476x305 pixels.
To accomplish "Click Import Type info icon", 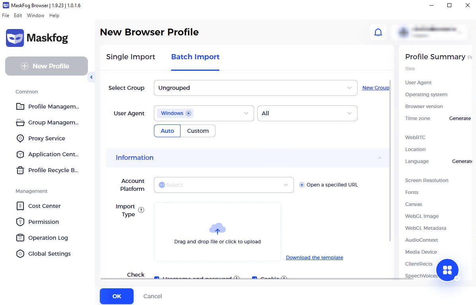I will coord(141,210).
